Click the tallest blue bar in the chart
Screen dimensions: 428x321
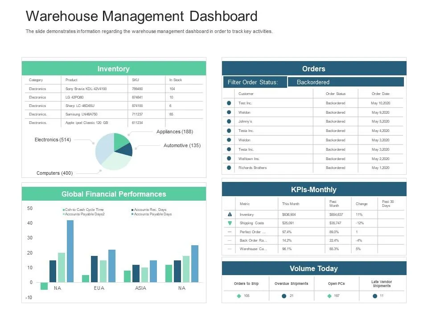point(70,251)
